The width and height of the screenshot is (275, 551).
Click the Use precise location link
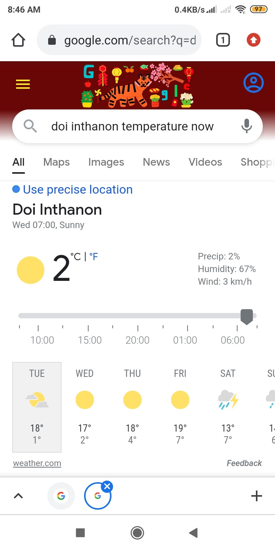(x=78, y=189)
